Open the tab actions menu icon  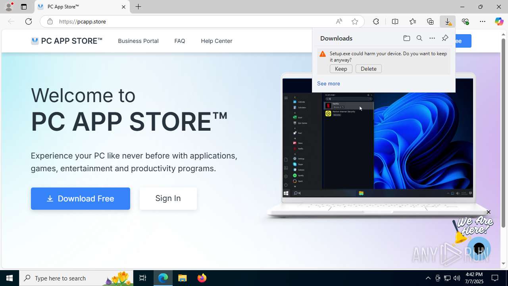click(24, 7)
